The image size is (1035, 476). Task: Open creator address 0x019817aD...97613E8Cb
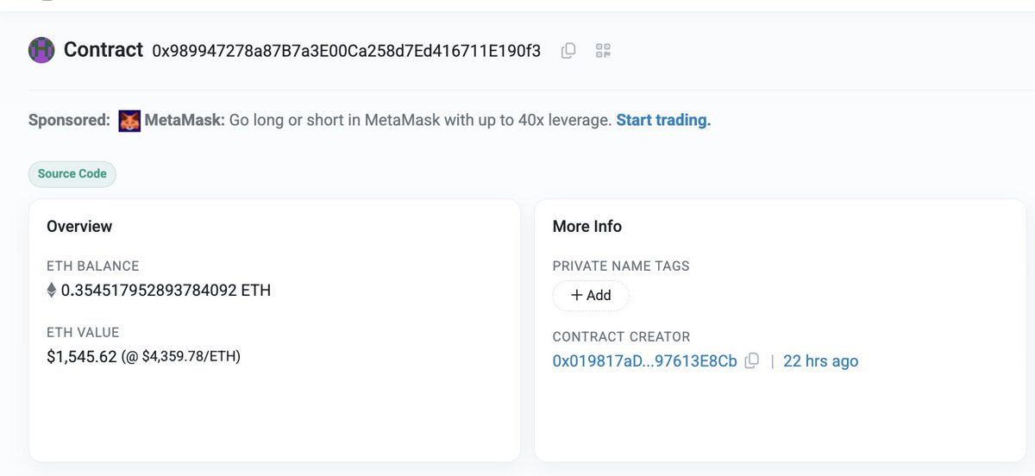(645, 361)
